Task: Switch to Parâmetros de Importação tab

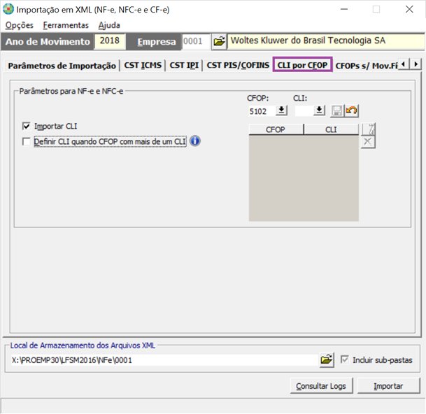Action: coord(62,66)
